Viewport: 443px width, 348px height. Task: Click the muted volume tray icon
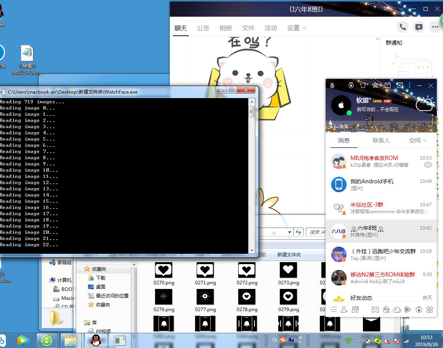[x=387, y=341]
